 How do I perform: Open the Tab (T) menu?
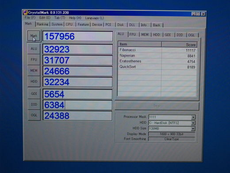[x=60, y=18]
